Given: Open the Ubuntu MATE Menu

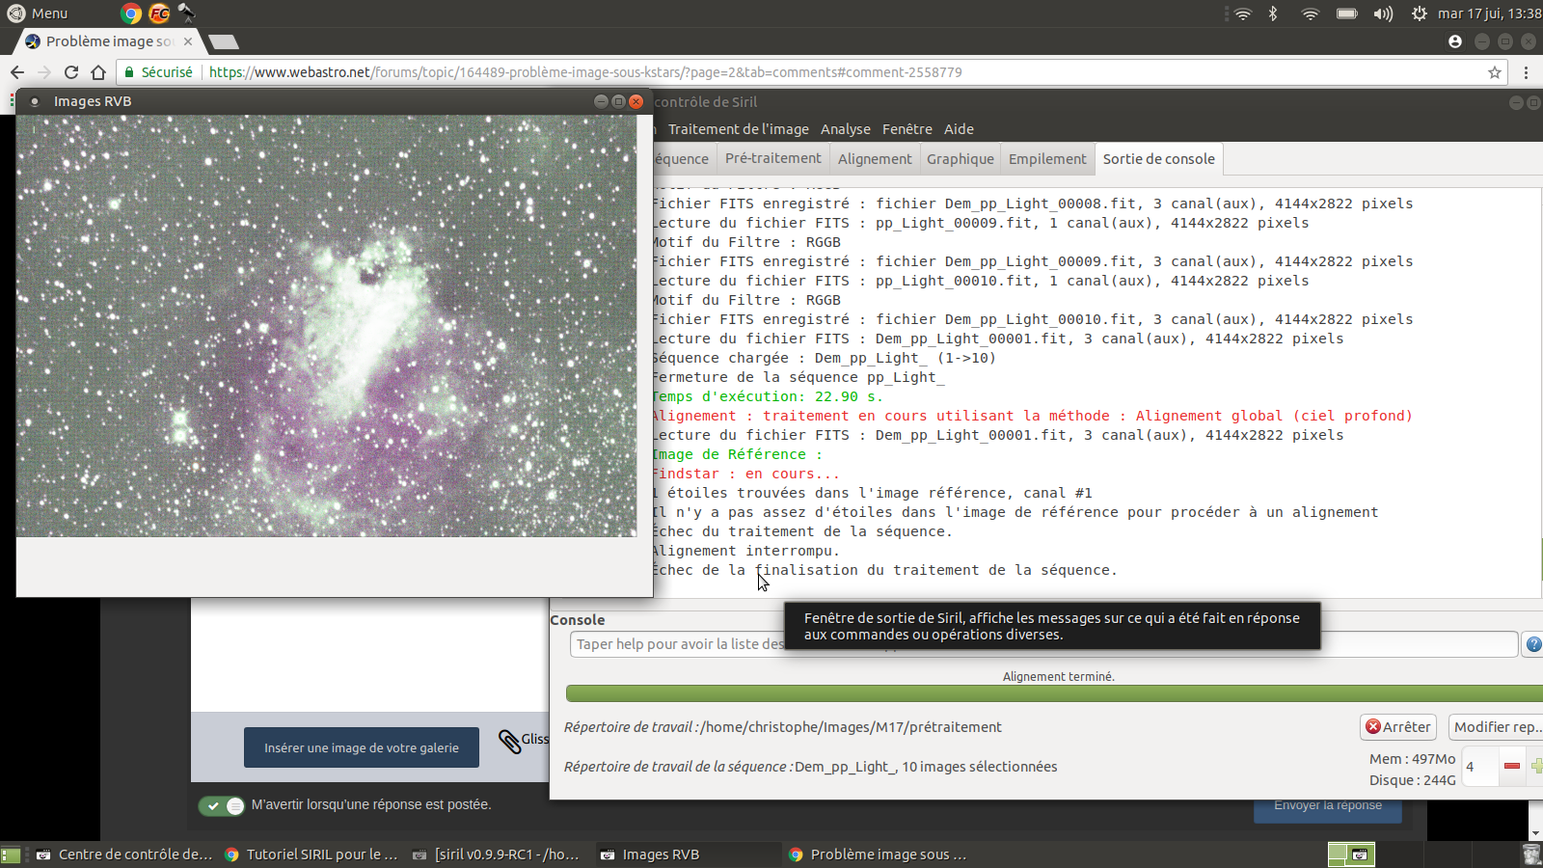Looking at the screenshot, I should tap(39, 14).
